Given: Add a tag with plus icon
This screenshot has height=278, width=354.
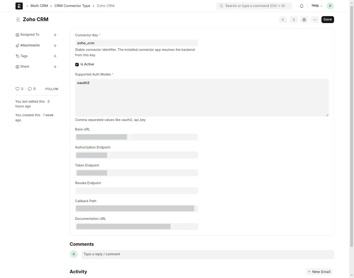Looking at the screenshot, I should (x=55, y=56).
